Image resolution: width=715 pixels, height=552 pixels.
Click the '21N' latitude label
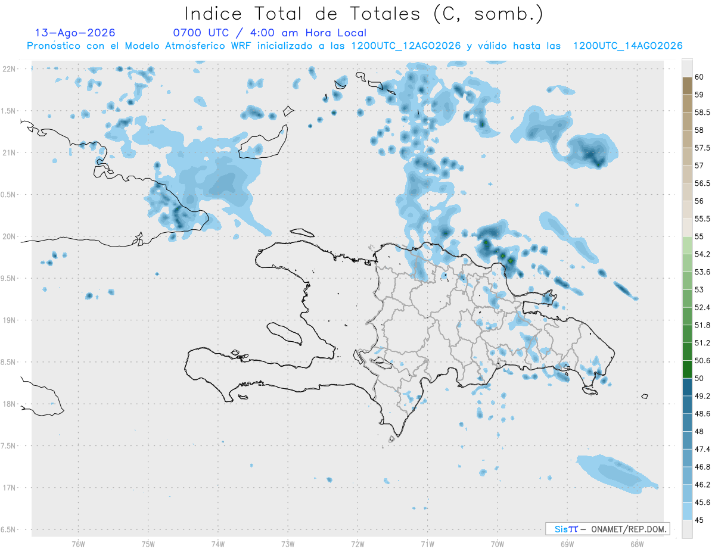click(10, 152)
